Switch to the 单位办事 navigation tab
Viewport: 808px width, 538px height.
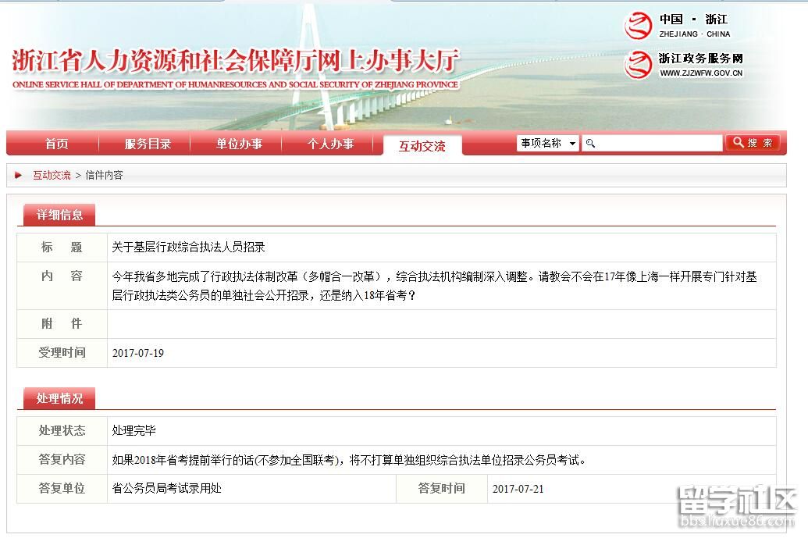239,144
